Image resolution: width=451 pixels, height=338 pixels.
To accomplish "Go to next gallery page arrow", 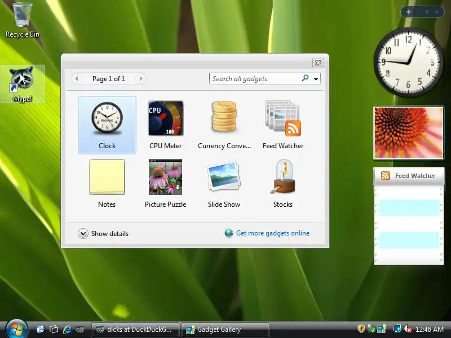I will [140, 78].
